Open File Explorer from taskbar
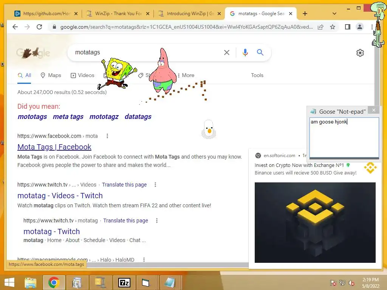 pos(30,282)
